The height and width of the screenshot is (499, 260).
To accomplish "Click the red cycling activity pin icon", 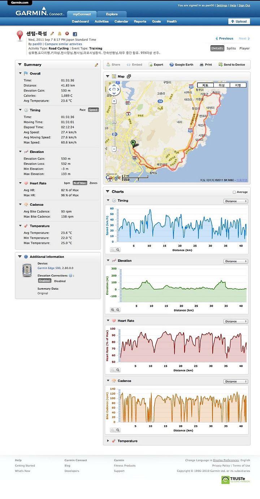I will pos(20,36).
